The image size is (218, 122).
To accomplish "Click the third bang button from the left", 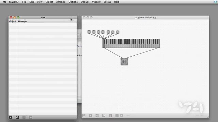I will pos(98,32).
